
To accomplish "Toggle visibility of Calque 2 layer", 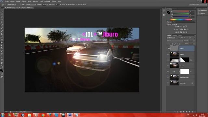I will coord(168,48).
